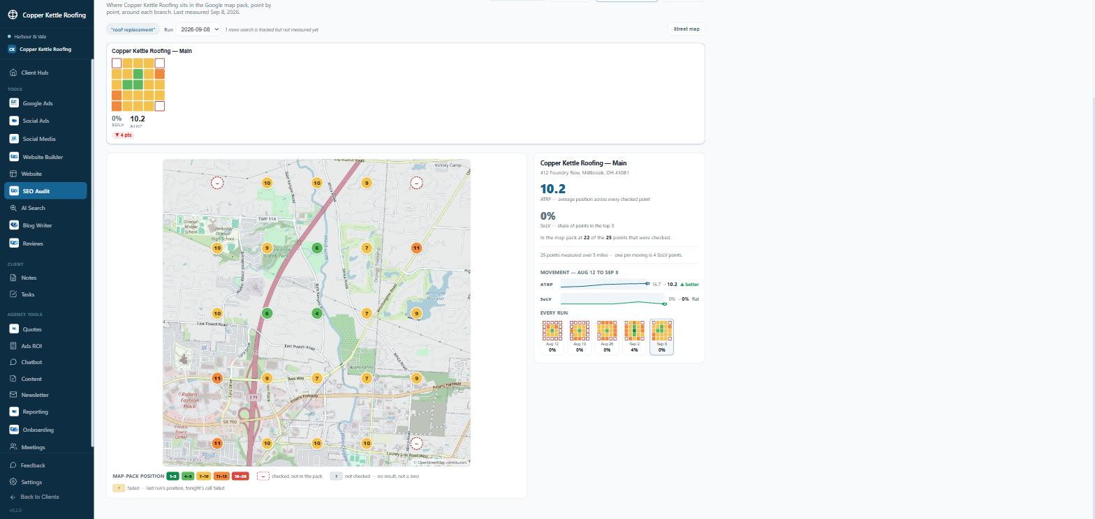Open the Settings gear icon

[x=13, y=482]
